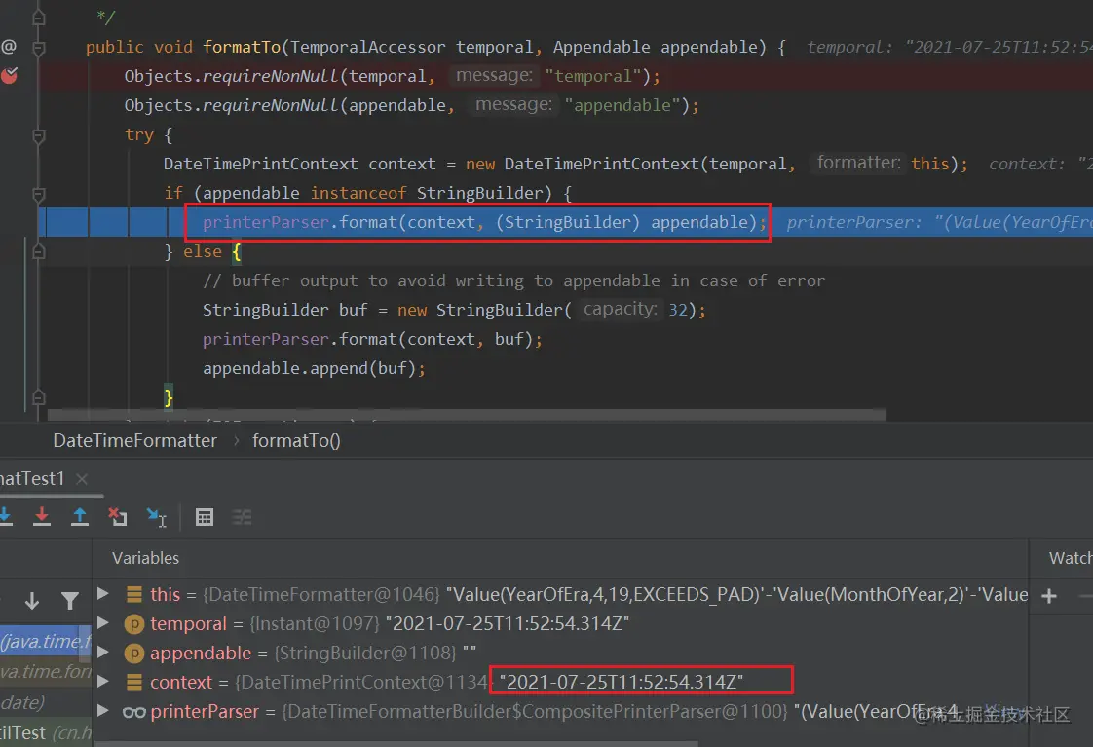
Task: Select the va.time.for stack frame
Action: pyautogui.click(x=46, y=671)
